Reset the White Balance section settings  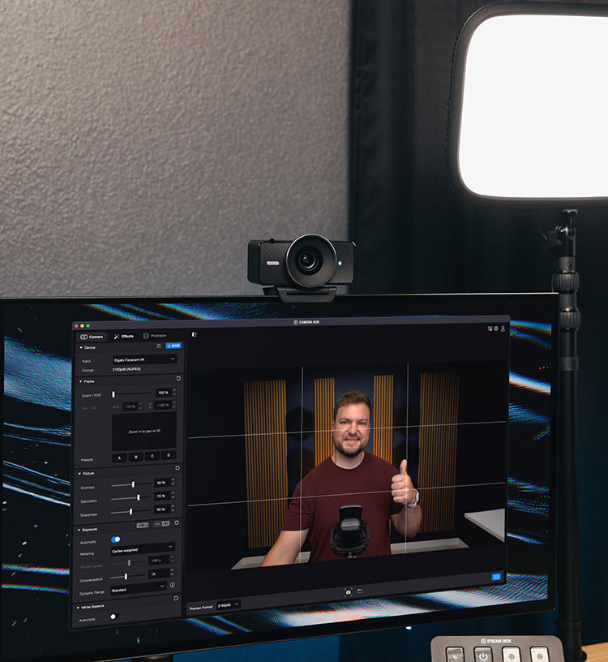176,598
